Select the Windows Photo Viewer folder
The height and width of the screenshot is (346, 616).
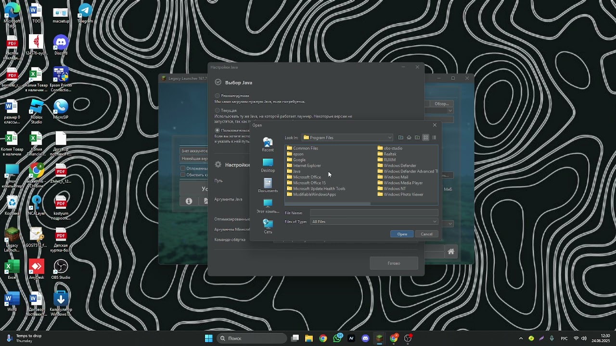point(400,194)
